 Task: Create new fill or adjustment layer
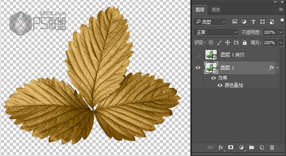[x=241, y=147]
